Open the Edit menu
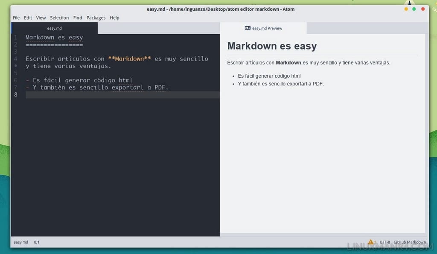Viewport: 437px width, 254px height. [x=28, y=18]
